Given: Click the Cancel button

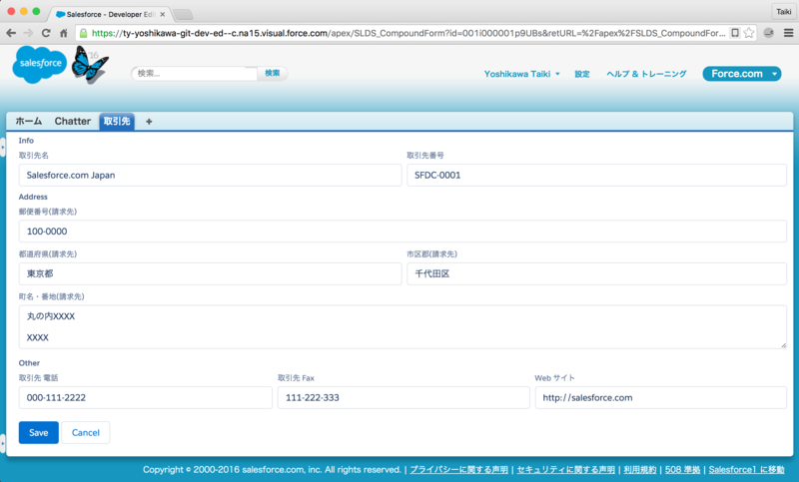Looking at the screenshot, I should (86, 433).
